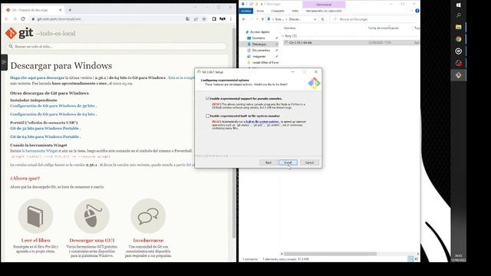Viewport: 491px width, 276px height.
Task: Bookmark this page with the star icon
Action: click(204, 18)
